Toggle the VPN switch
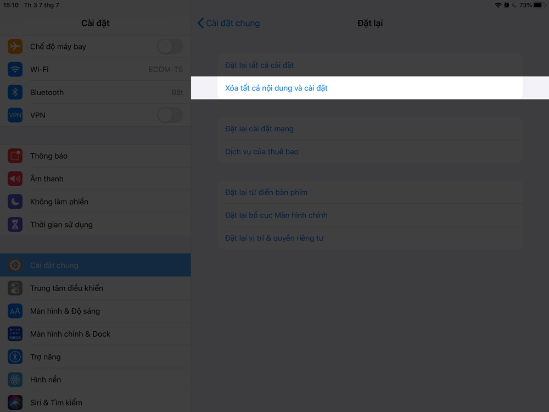The width and height of the screenshot is (549, 412). [170, 115]
